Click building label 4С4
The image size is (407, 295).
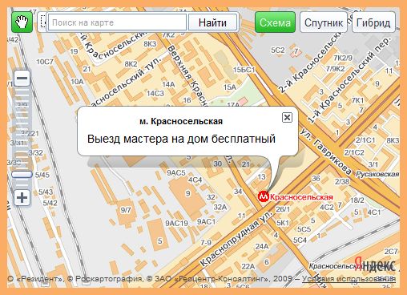point(195,180)
